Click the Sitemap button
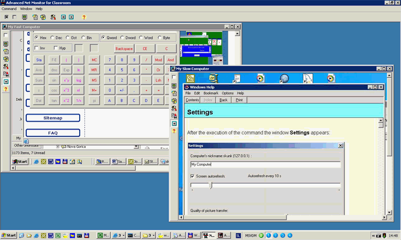The width and height of the screenshot is (401, 240). tap(52, 118)
